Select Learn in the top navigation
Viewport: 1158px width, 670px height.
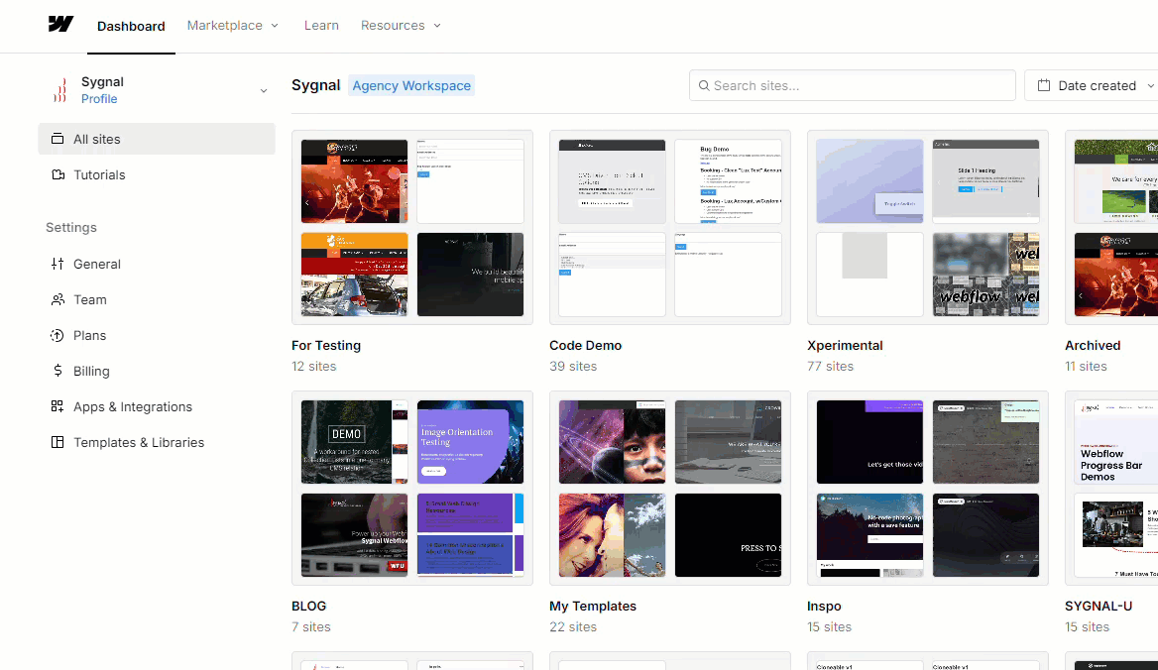[321, 26]
